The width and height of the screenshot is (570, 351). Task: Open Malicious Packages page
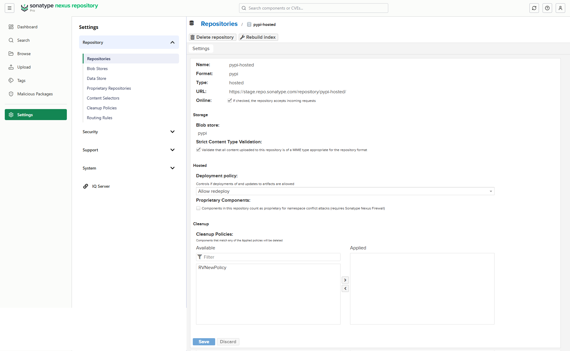click(36, 94)
